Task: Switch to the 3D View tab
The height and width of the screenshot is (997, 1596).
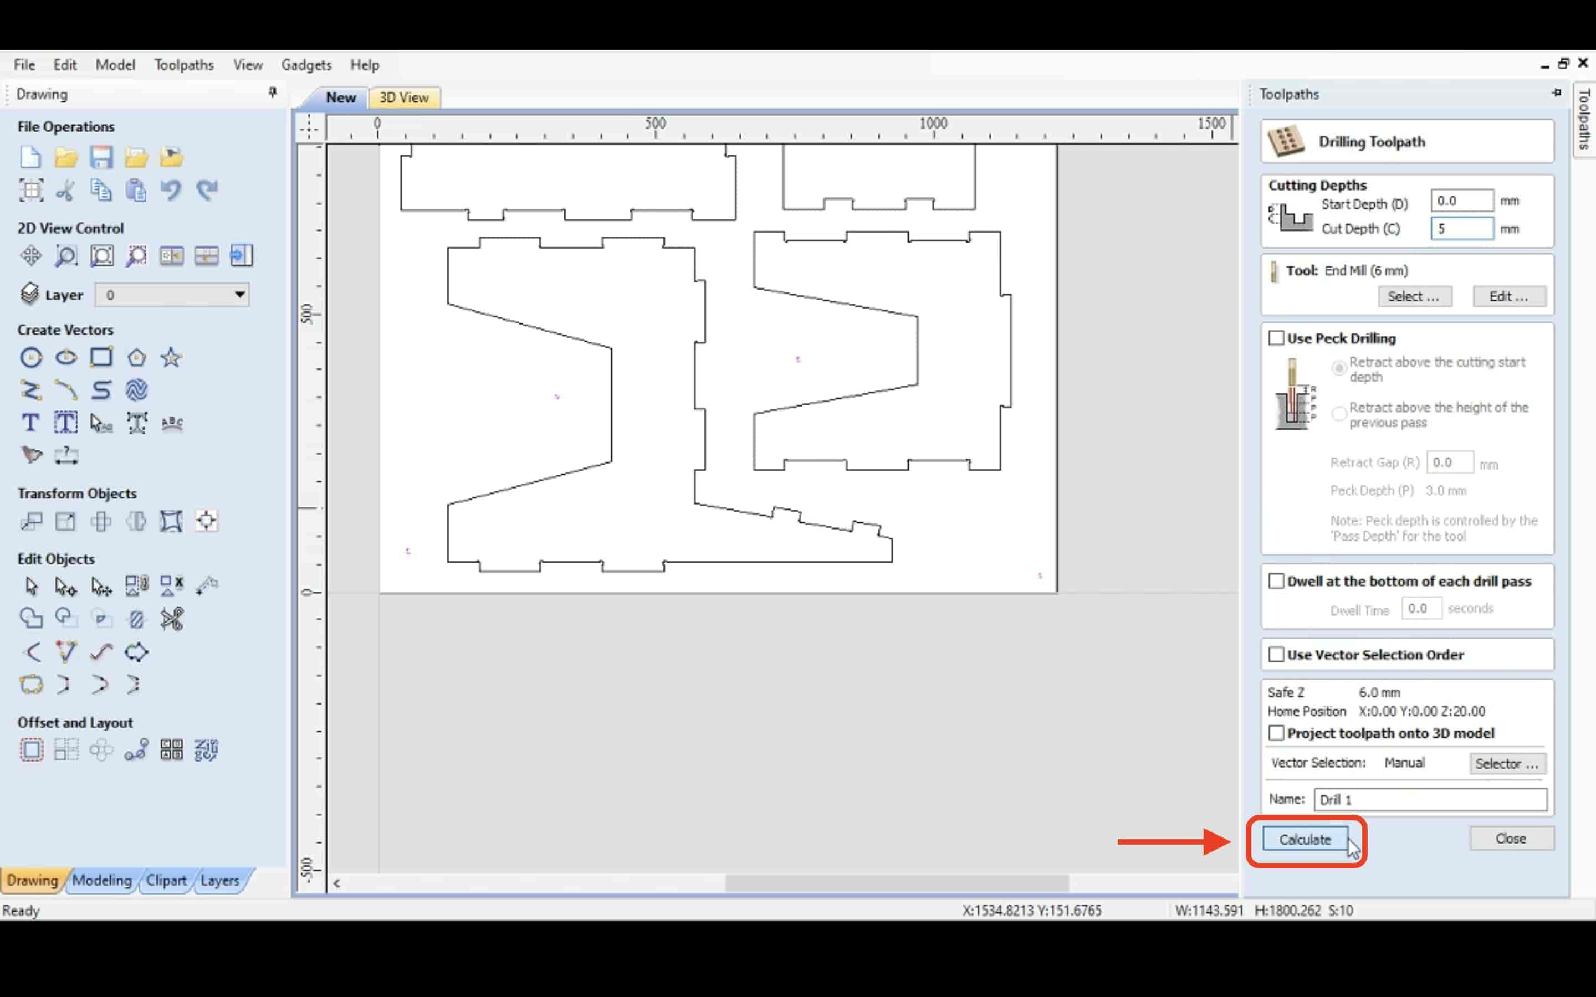Action: pos(403,97)
